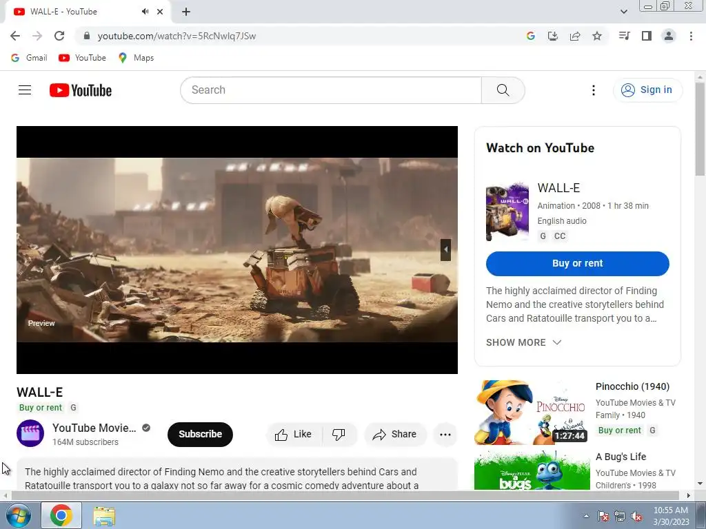The width and height of the screenshot is (706, 529).
Task: Open the Maps bookmark
Action: [136, 58]
